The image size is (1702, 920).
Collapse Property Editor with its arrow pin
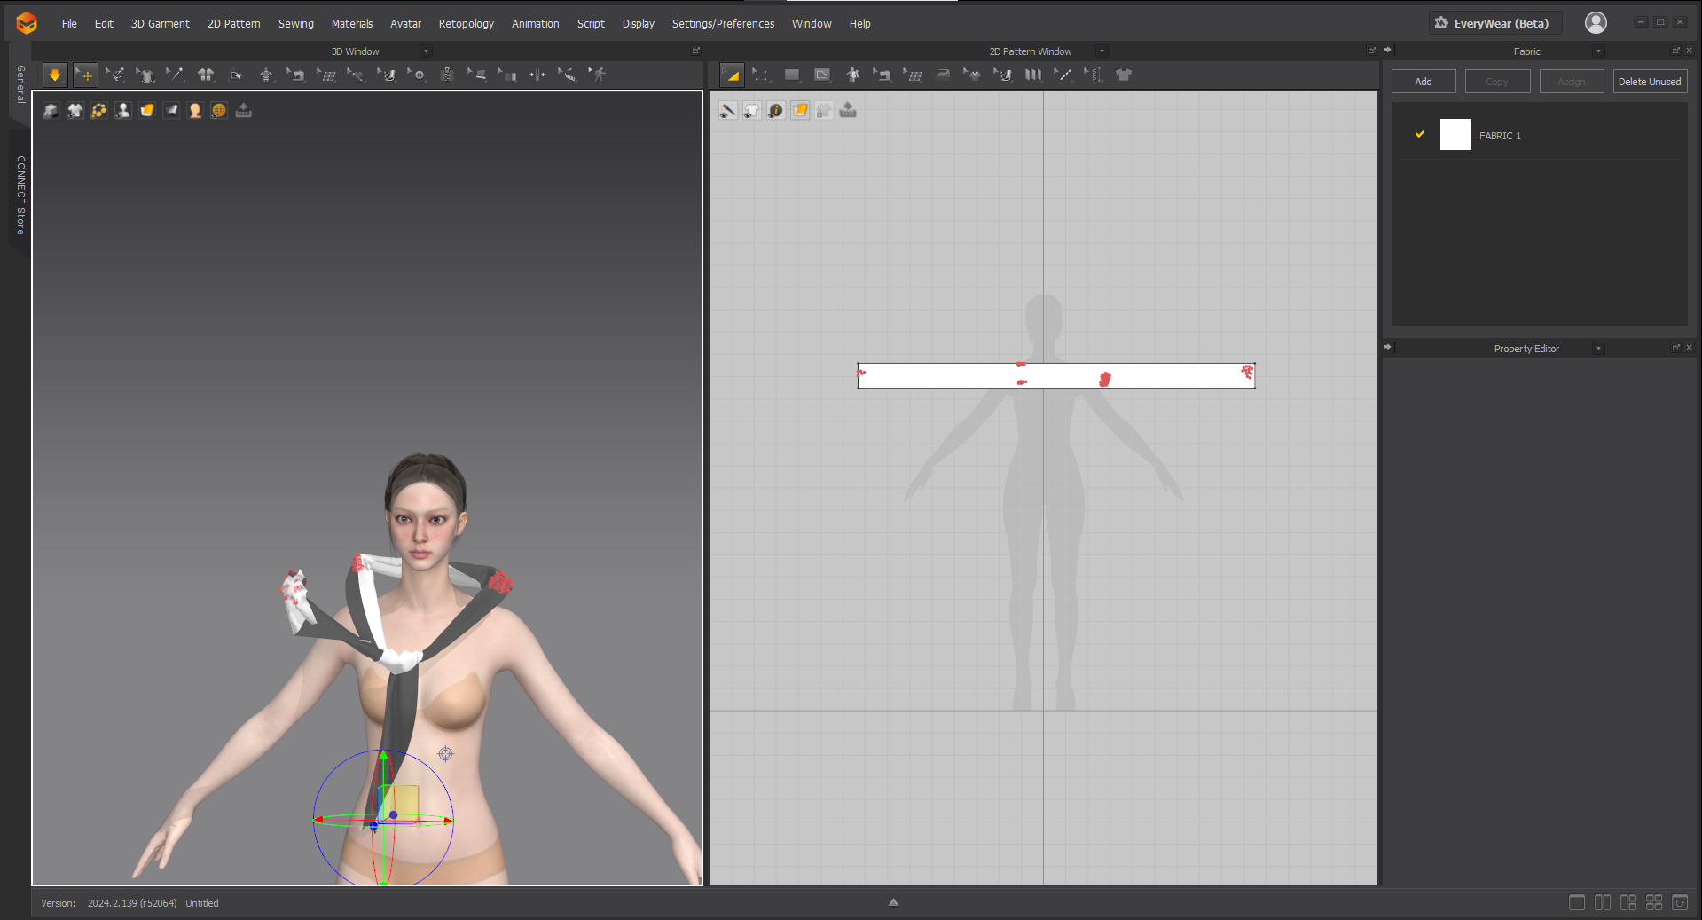[1388, 348]
